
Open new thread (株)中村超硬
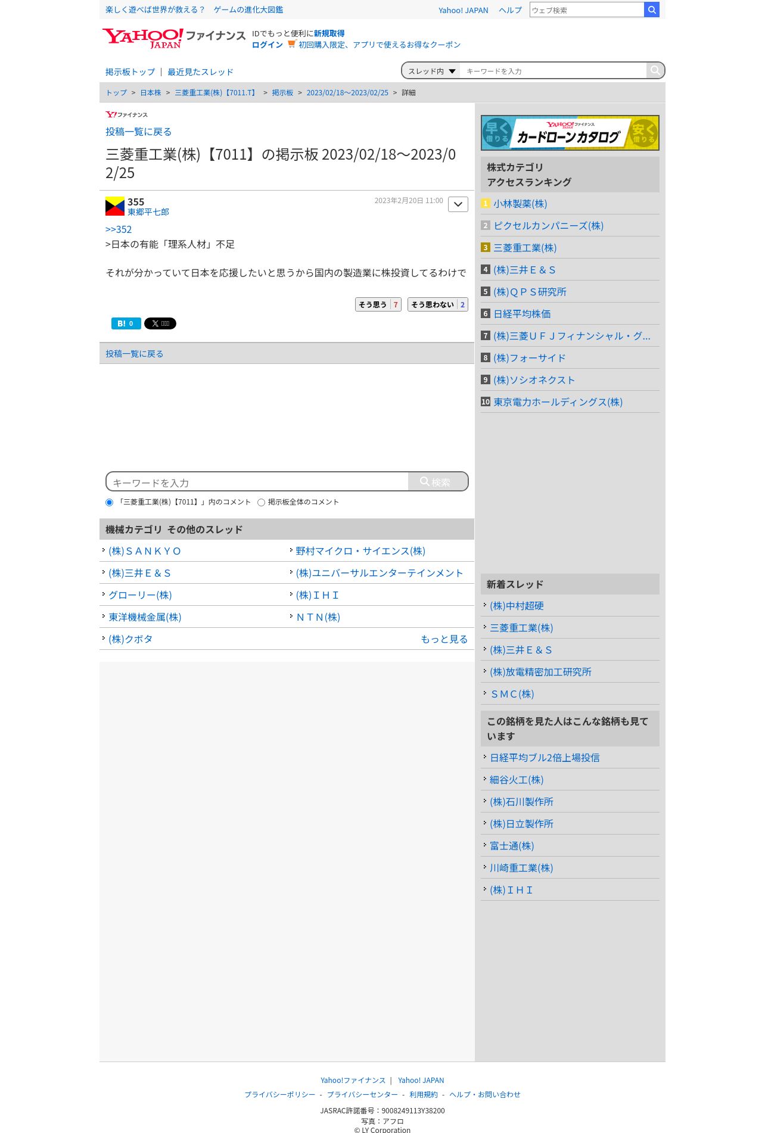tap(517, 606)
